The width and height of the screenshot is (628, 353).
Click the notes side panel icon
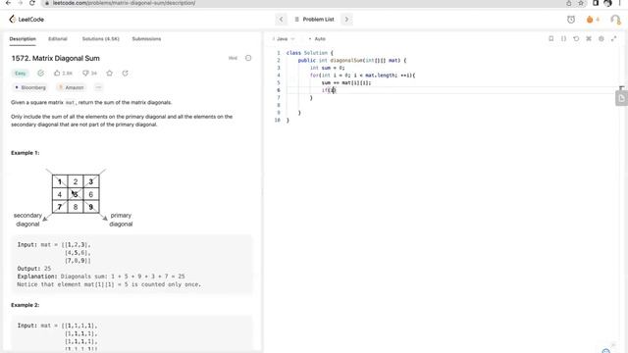pos(621,98)
